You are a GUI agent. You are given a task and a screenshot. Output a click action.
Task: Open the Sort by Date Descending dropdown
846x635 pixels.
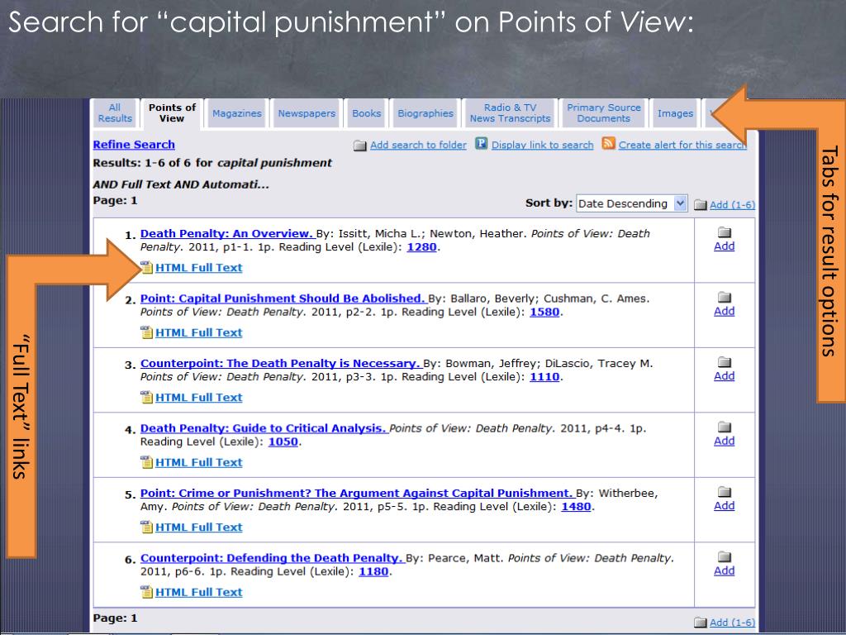(632, 203)
